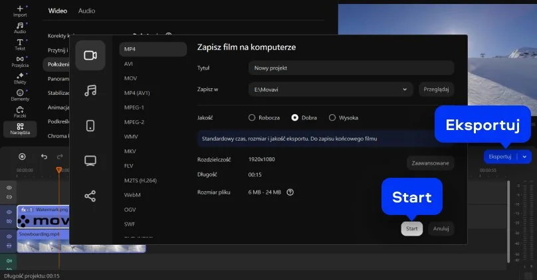Select the Wysoka quality radio button

(x=332, y=117)
